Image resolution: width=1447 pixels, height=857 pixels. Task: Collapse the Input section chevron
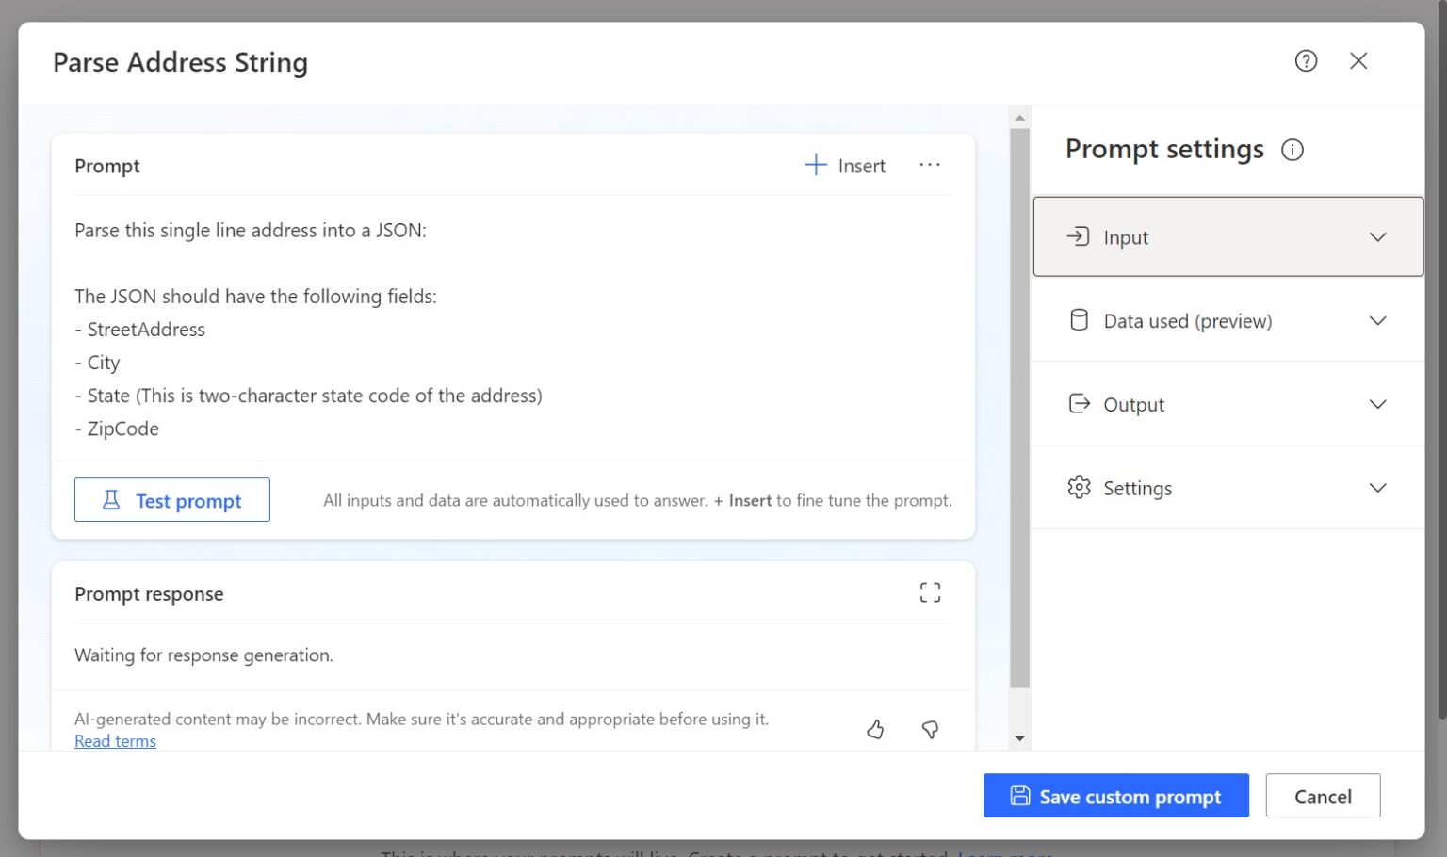point(1377,236)
